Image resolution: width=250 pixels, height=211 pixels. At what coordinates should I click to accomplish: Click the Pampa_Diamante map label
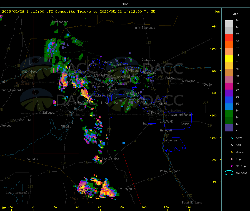coord(11,90)
